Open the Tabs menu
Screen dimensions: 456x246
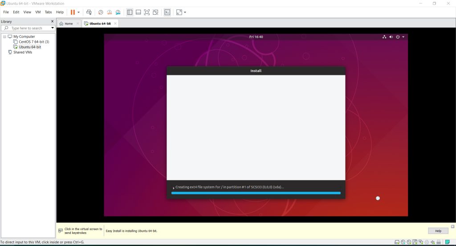click(x=48, y=12)
